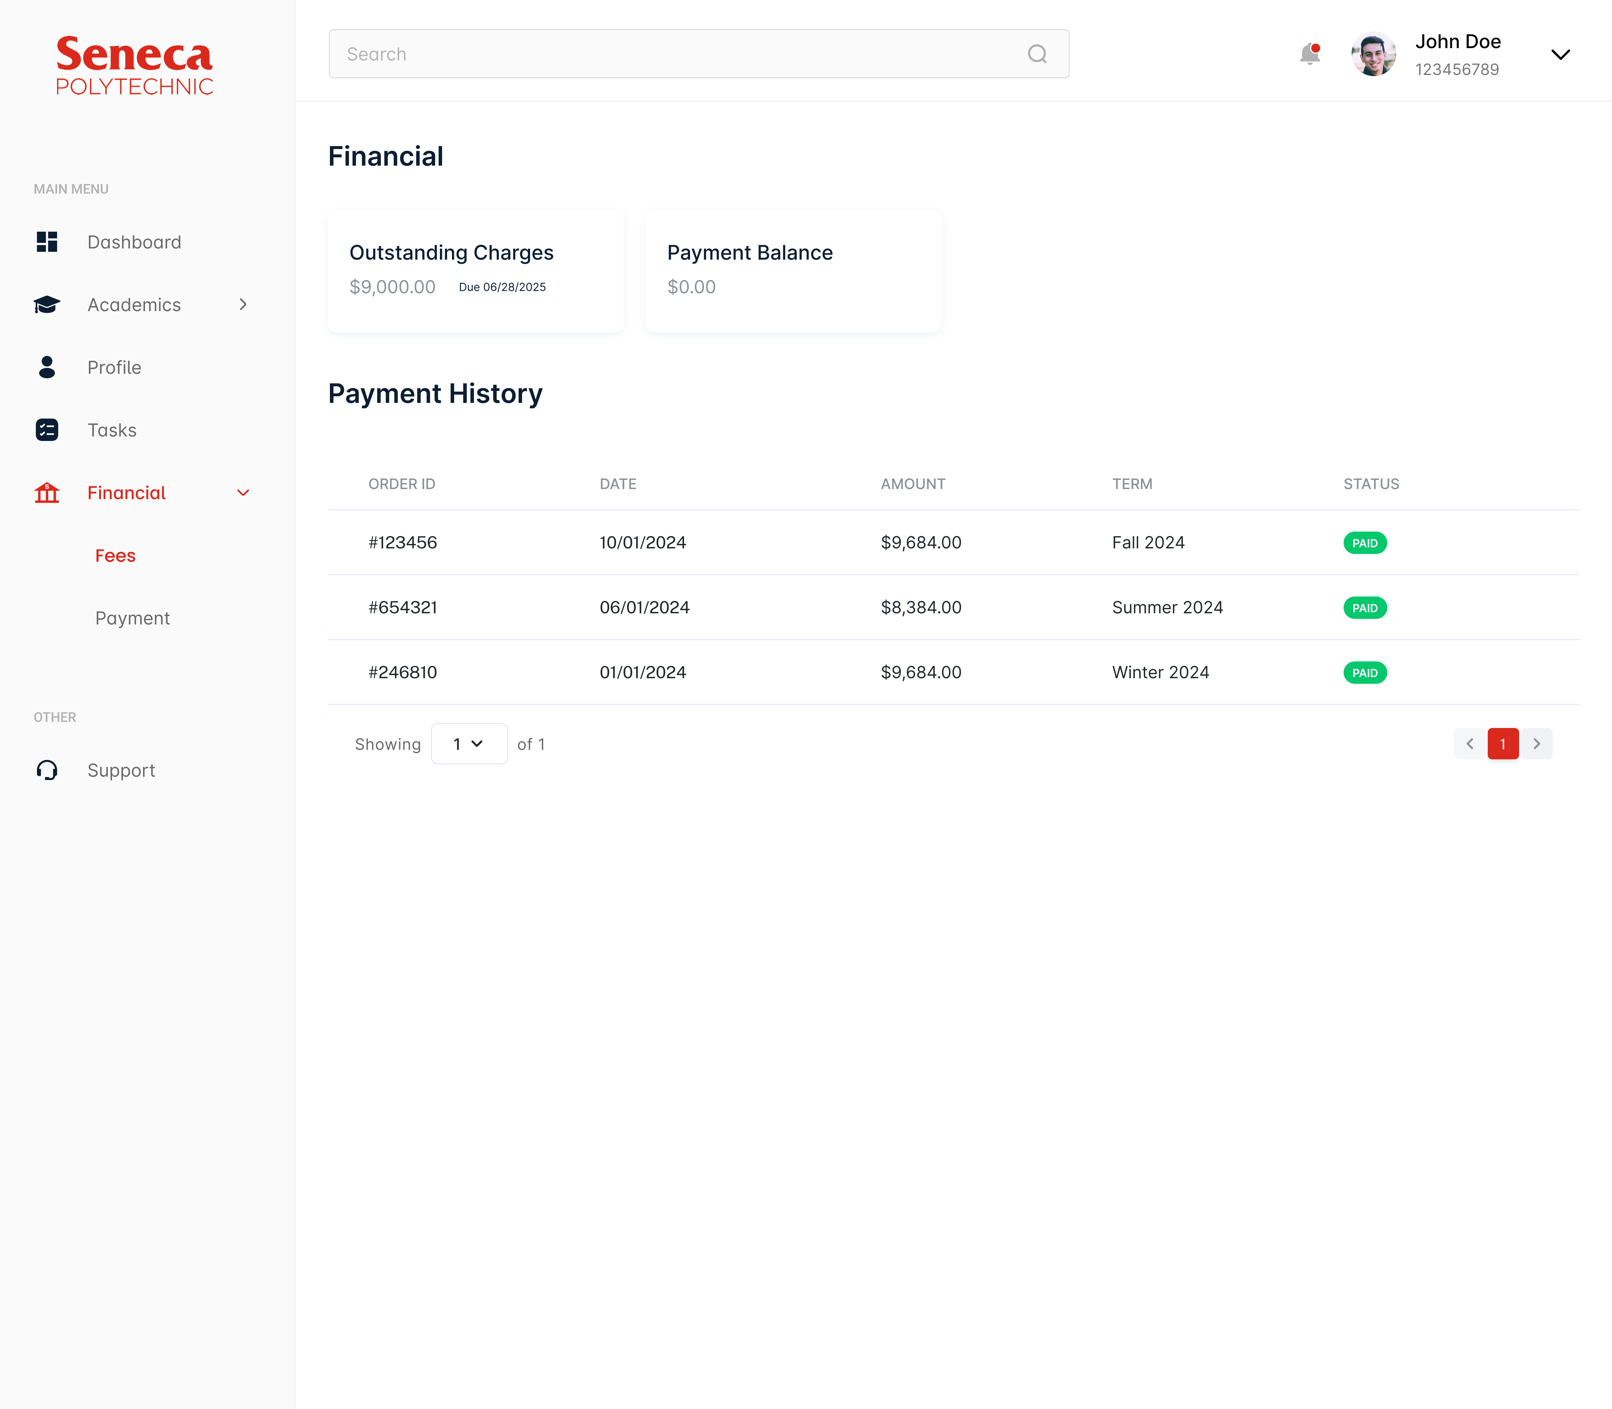Open the Showing page-number dropdown
The image size is (1612, 1409).
coord(469,744)
